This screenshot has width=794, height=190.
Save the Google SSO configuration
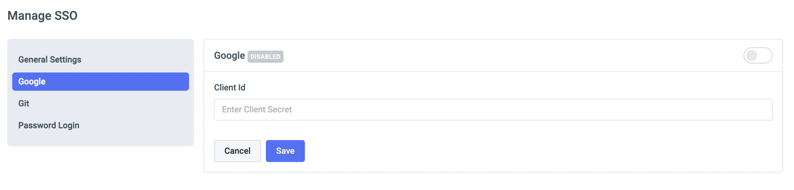(x=285, y=151)
